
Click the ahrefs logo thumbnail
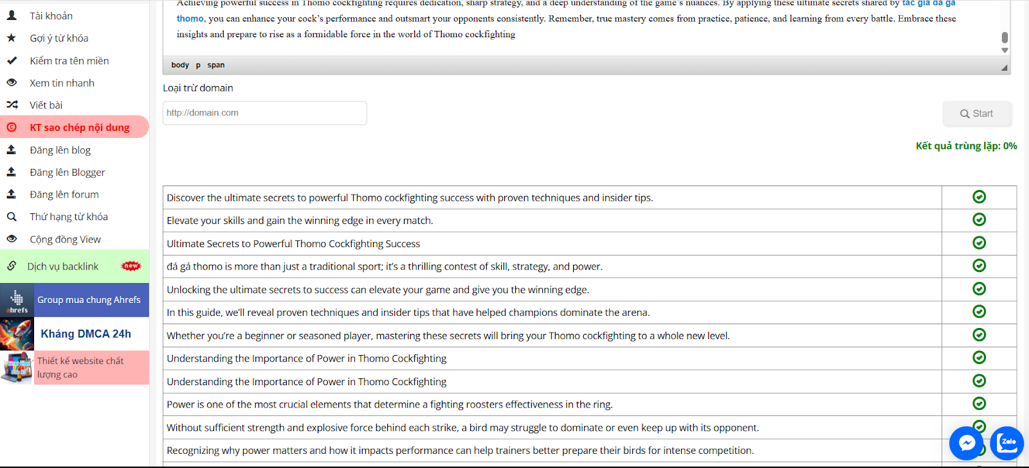coord(17,300)
